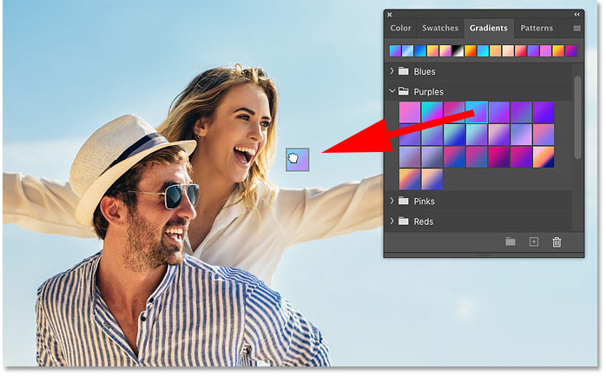
Task: Choose fifth gradient in Purples third row
Action: (499, 157)
